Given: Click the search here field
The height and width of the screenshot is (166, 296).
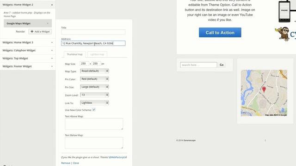Looking at the screenshot, I should [198, 65].
